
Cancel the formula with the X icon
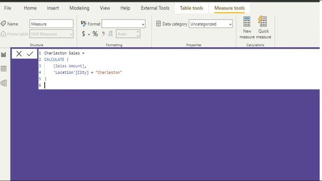point(19,54)
